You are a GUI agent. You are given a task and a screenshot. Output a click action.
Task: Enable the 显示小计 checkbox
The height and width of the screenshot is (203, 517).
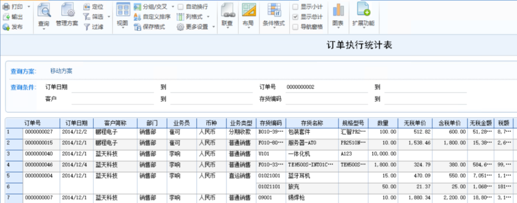(x=295, y=7)
